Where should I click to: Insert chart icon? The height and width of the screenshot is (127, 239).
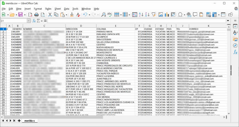pyautogui.click(x=167, y=15)
